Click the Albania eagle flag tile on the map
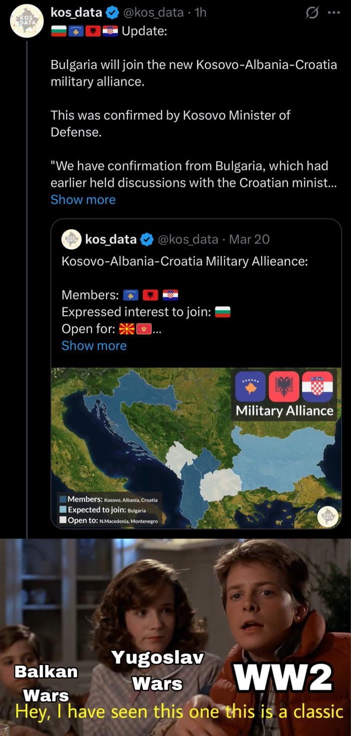351x736 pixels. [x=284, y=387]
